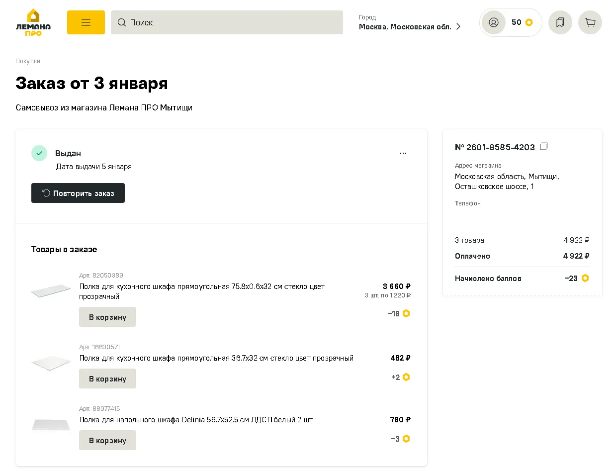Click the 3 товара summary row
Screen dimensions: 614x476
click(x=522, y=240)
